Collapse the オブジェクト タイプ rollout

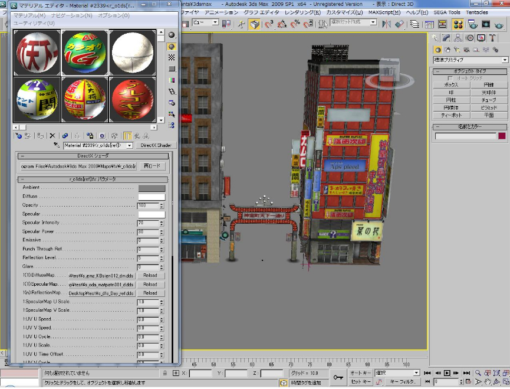click(470, 71)
